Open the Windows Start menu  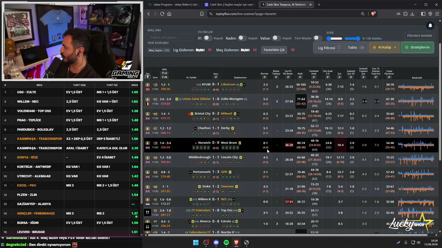(x=195, y=242)
